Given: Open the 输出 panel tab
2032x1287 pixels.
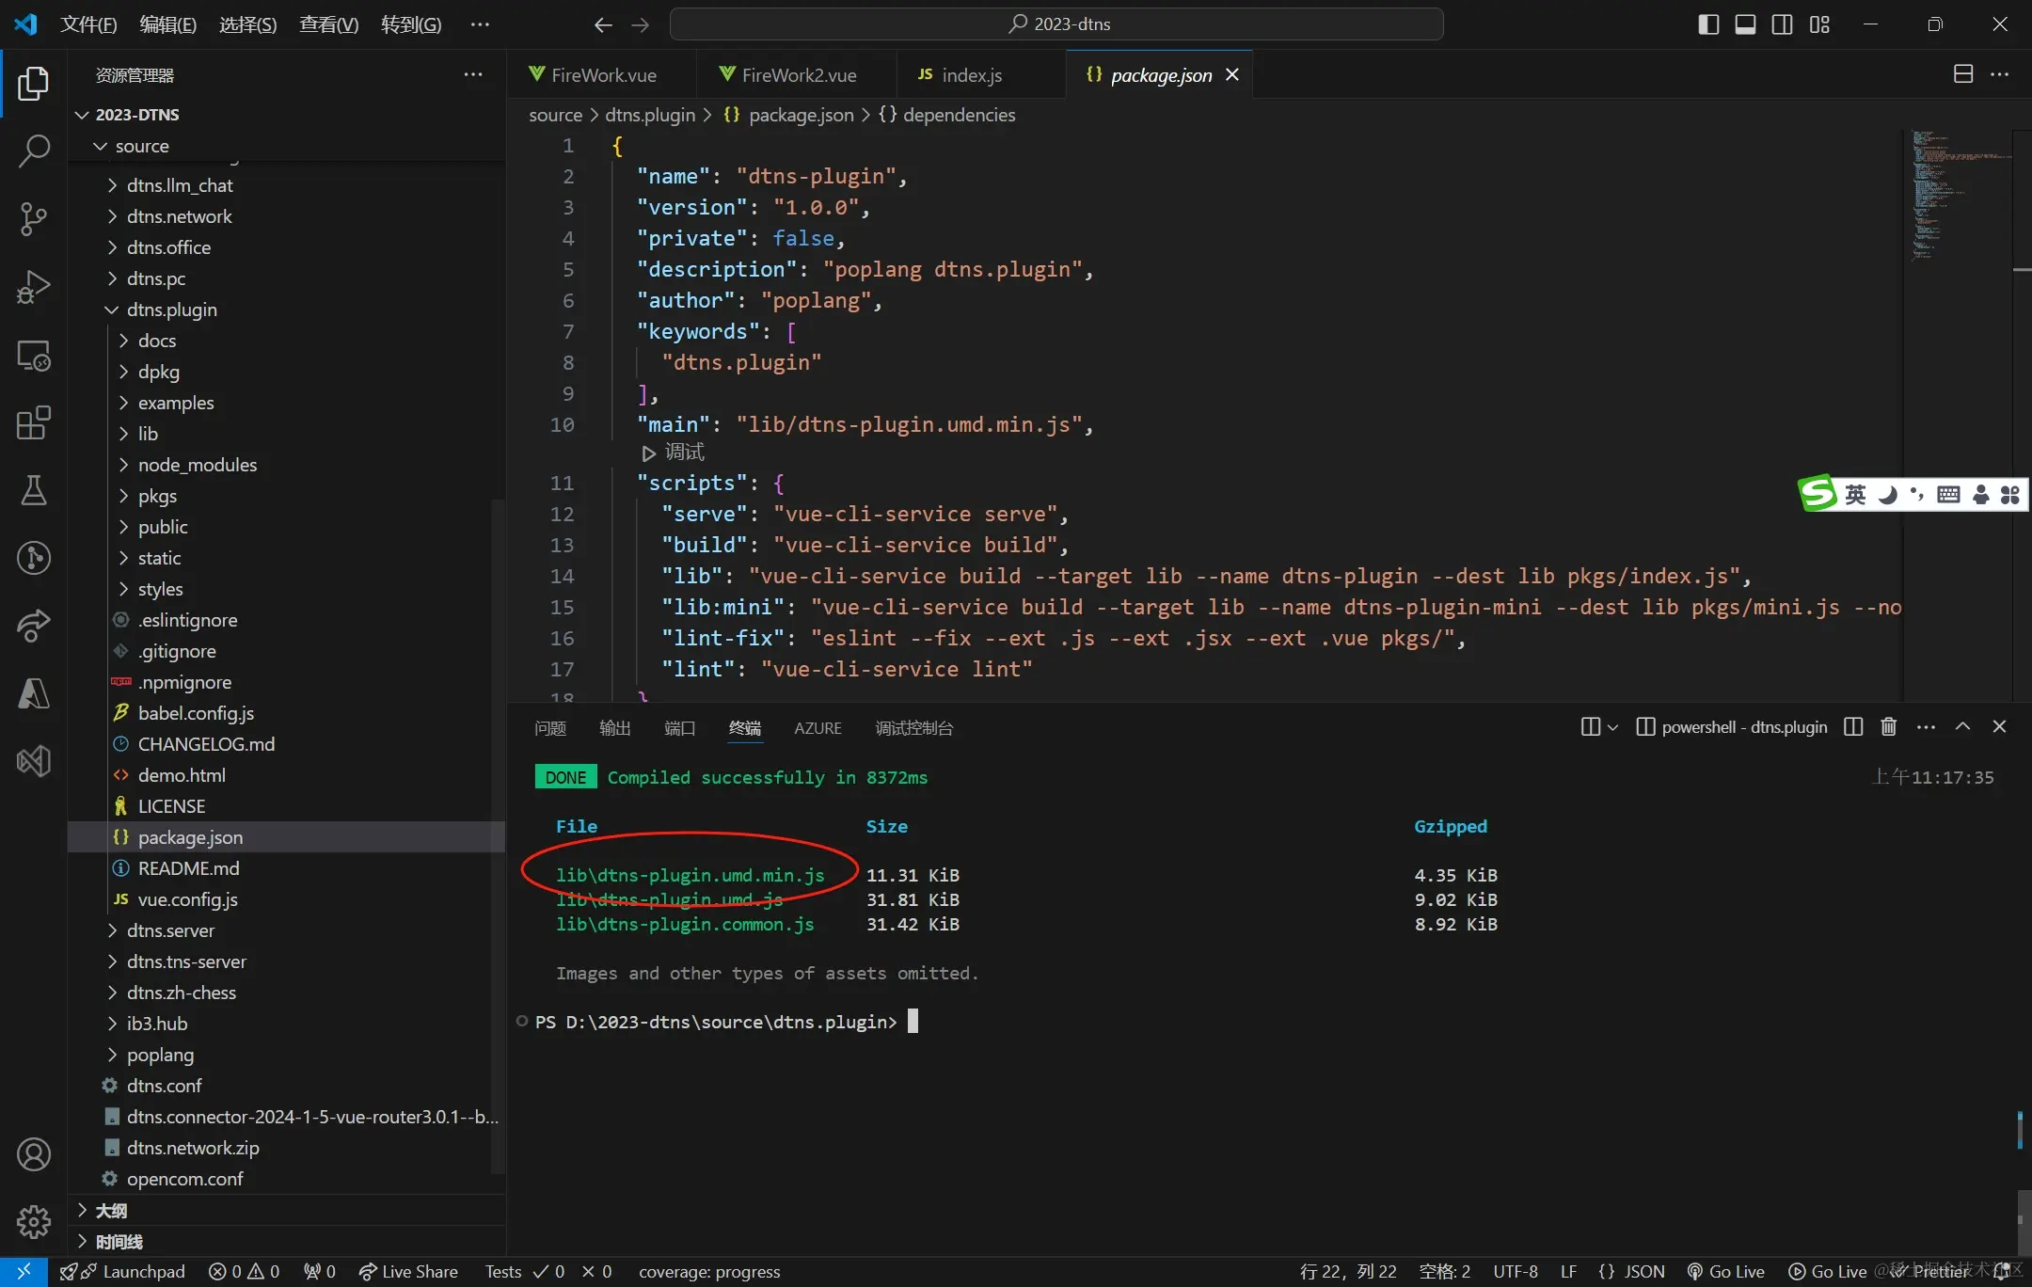Looking at the screenshot, I should (x=614, y=728).
